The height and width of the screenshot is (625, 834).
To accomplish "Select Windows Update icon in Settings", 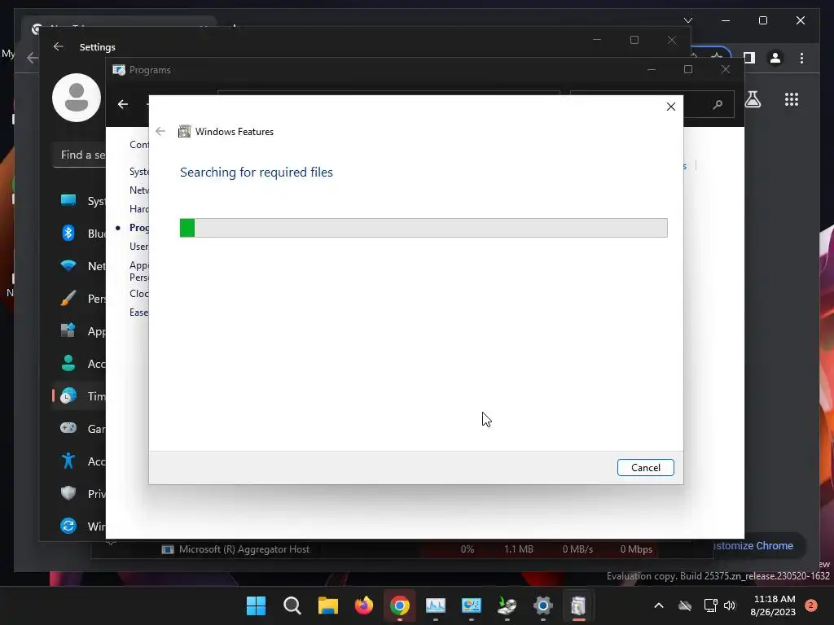I will pos(68,526).
